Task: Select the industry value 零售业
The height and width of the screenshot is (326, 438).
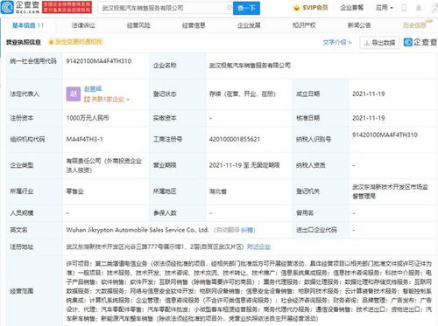Action: tap(75, 191)
